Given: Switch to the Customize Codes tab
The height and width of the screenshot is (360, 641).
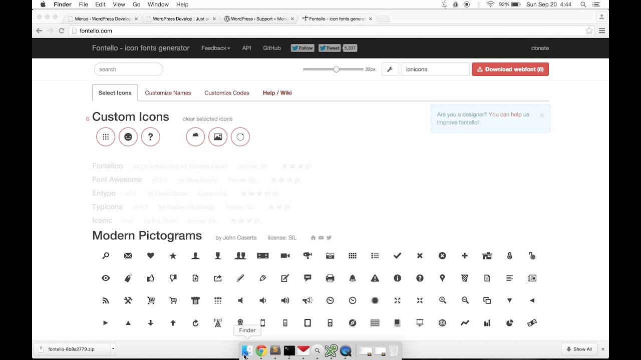Looking at the screenshot, I should tap(227, 93).
